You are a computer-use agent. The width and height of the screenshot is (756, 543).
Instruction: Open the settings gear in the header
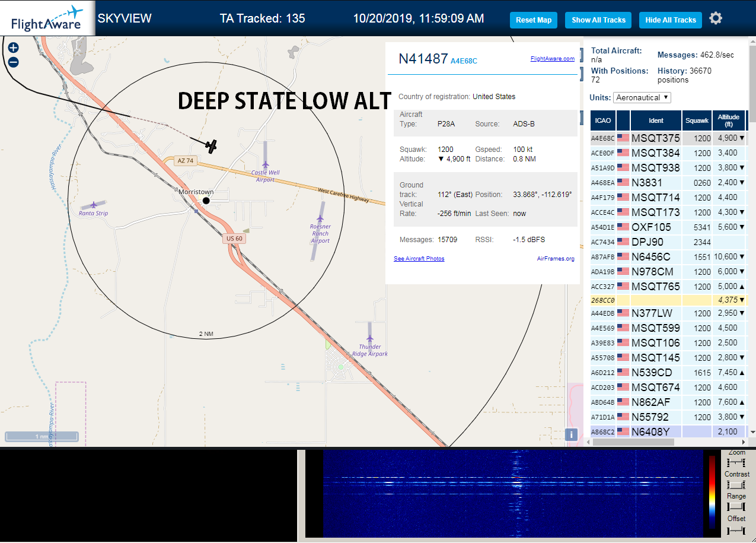[716, 18]
